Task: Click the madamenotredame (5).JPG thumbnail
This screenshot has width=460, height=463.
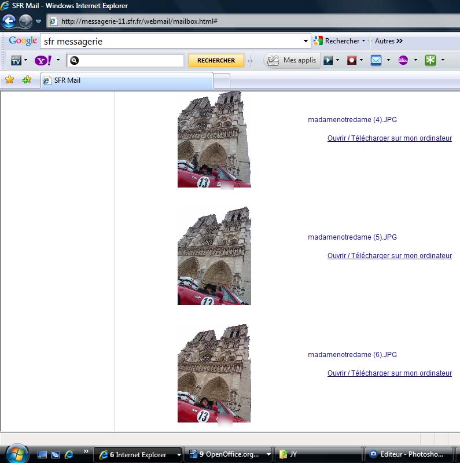Action: [x=214, y=256]
